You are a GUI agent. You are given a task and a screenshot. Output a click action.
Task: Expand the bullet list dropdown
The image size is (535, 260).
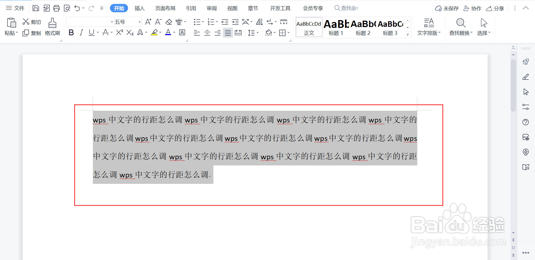point(203,22)
